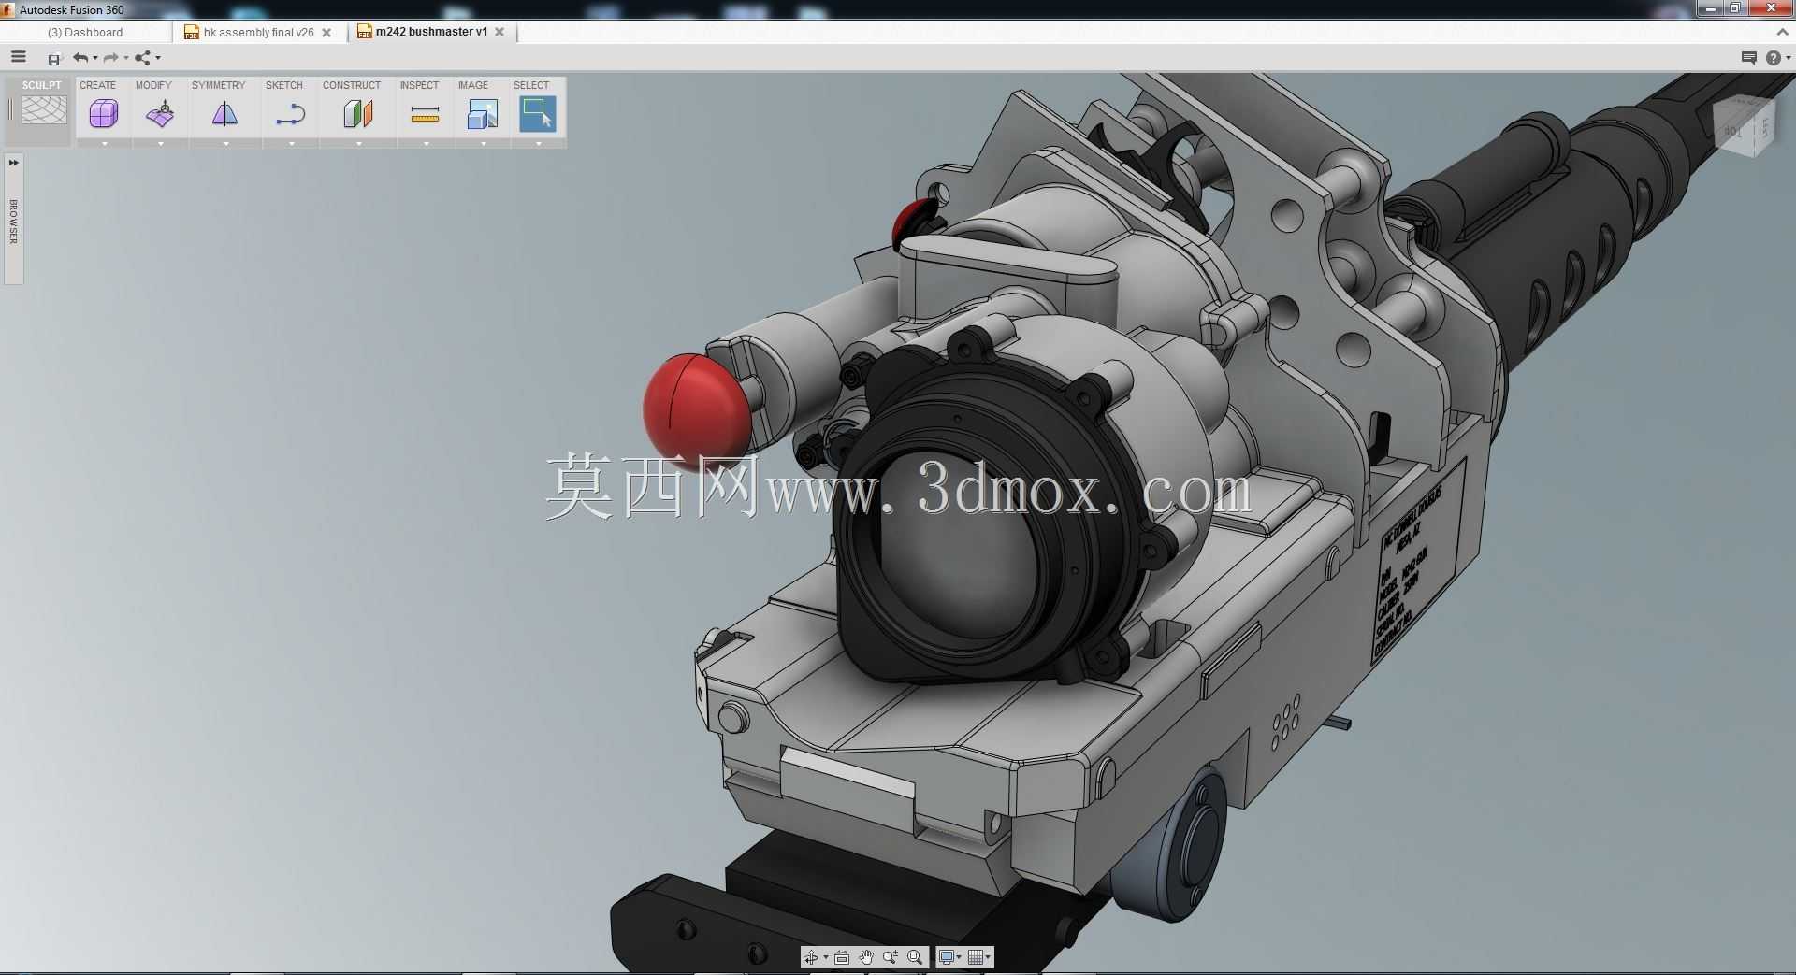Click the SKETCH panel label

click(x=284, y=85)
